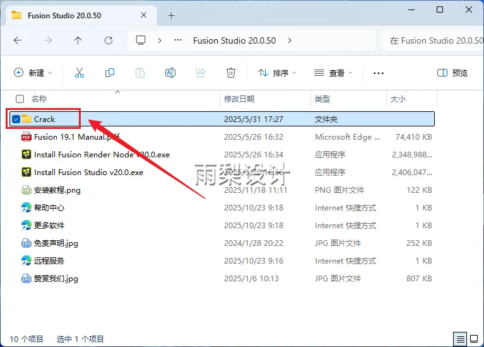Expand chevron after the monitor icon

(x=160, y=40)
